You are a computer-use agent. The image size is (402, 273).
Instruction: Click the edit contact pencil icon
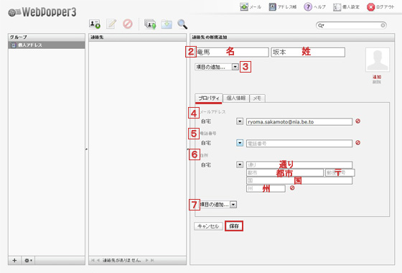pos(111,24)
